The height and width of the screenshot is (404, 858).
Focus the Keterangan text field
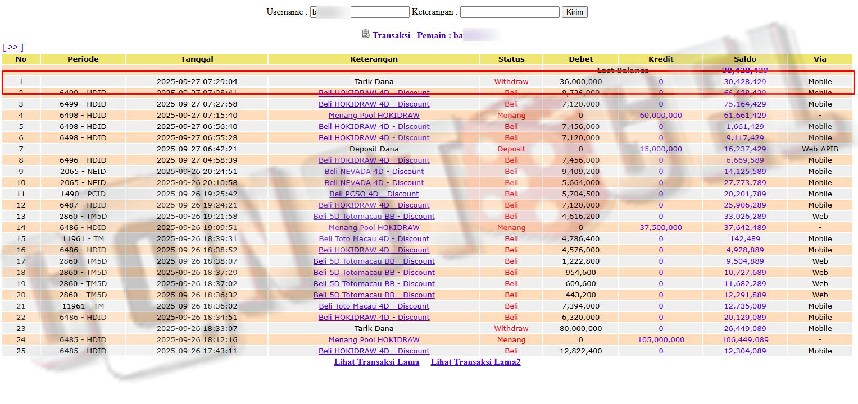tap(509, 12)
